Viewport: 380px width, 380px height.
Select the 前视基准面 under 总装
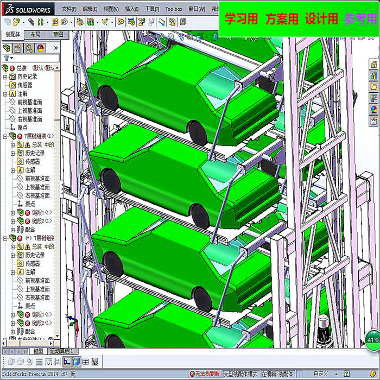click(29, 102)
